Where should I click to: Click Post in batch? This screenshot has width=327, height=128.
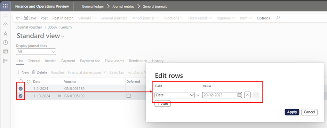coord(63,18)
